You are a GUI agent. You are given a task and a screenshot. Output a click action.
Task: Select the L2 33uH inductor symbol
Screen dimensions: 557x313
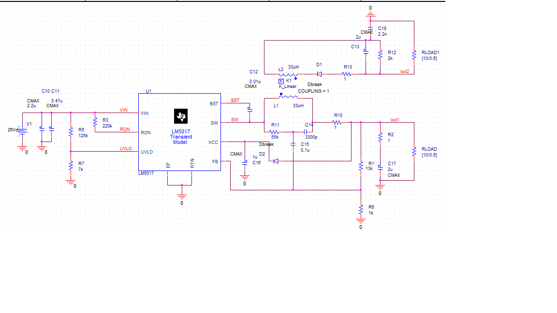tap(288, 75)
